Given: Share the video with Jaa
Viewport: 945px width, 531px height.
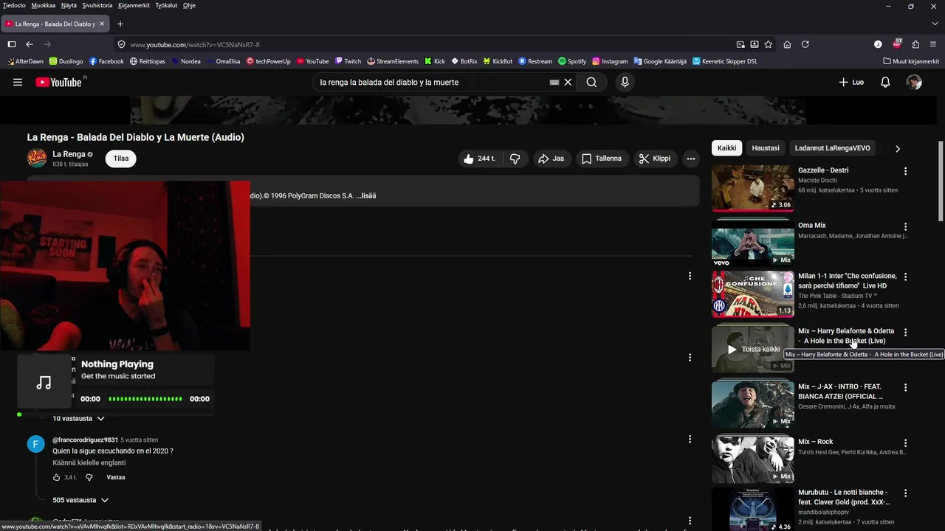Looking at the screenshot, I should (551, 159).
